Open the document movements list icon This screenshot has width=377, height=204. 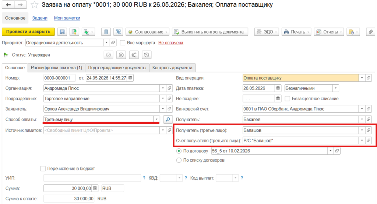(x=106, y=32)
